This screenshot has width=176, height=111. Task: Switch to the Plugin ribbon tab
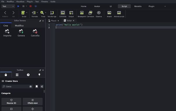151,6
